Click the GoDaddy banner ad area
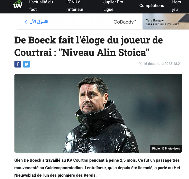189x179 pixels. pyautogui.click(x=79, y=22)
